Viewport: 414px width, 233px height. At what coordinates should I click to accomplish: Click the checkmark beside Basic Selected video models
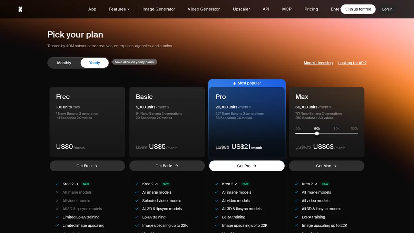137,201
